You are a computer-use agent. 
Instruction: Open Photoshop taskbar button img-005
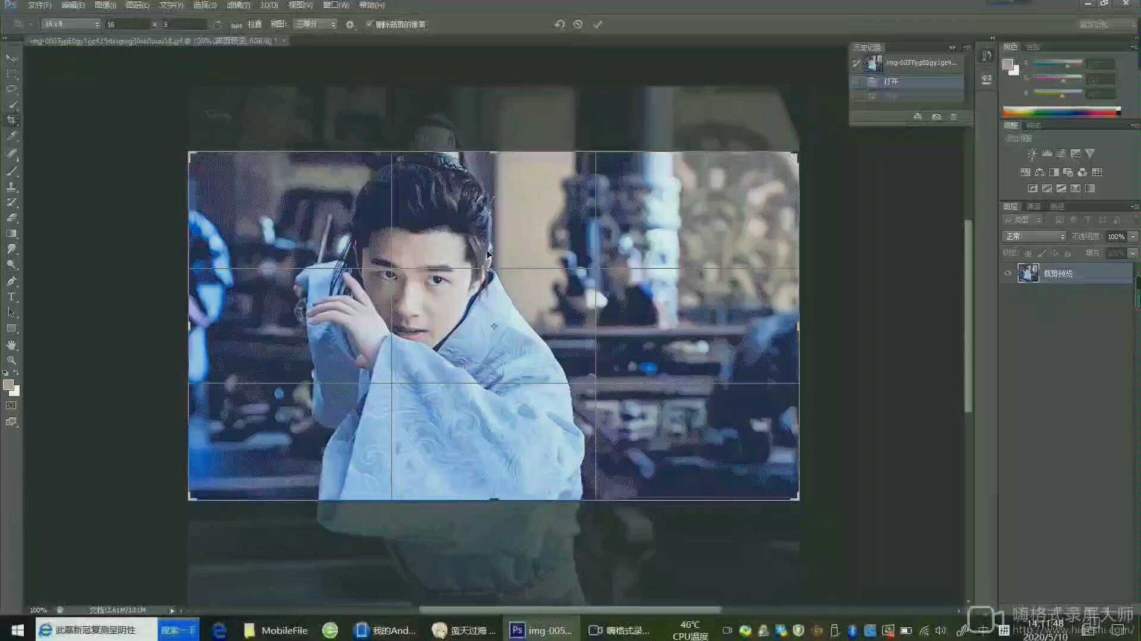coord(541,630)
